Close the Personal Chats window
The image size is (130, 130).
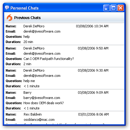pyautogui.click(x=120, y=8)
